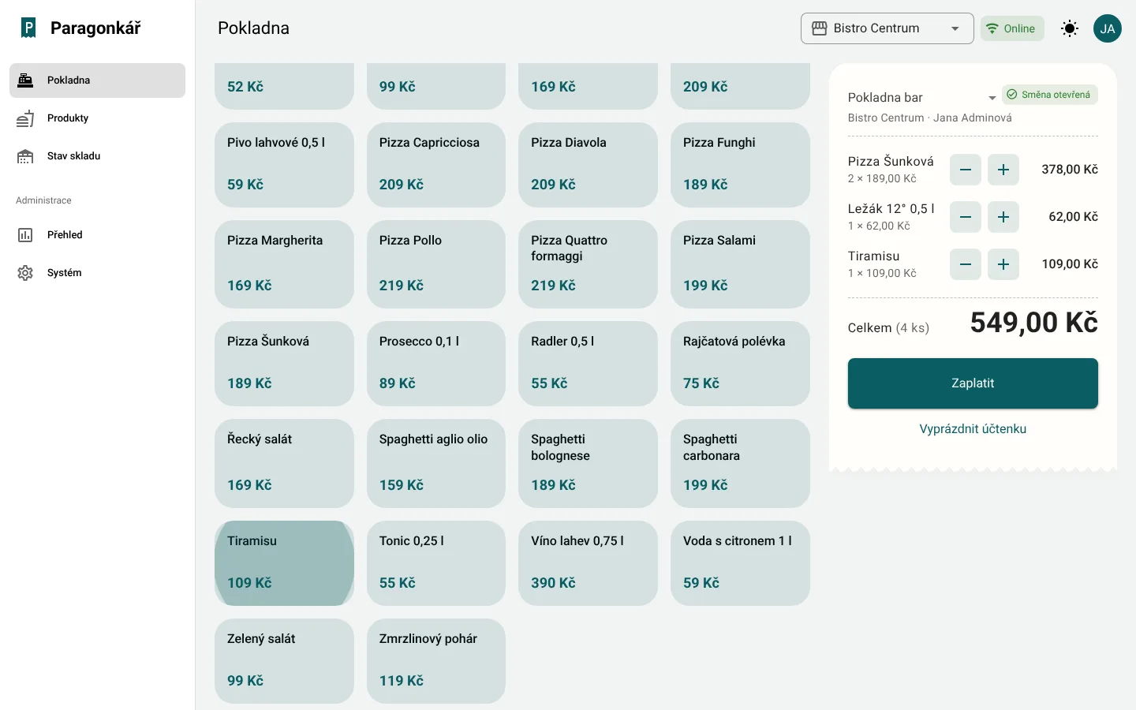This screenshot has width=1136, height=710.
Task: Add Tiramisu from the product grid
Action: click(x=284, y=563)
